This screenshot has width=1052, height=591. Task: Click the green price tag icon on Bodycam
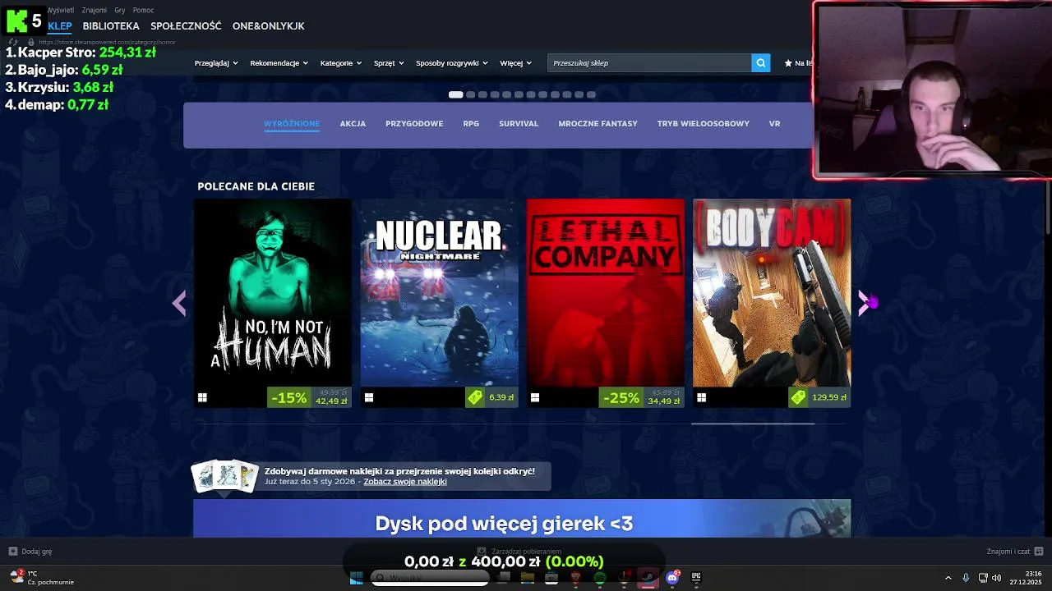pos(798,397)
